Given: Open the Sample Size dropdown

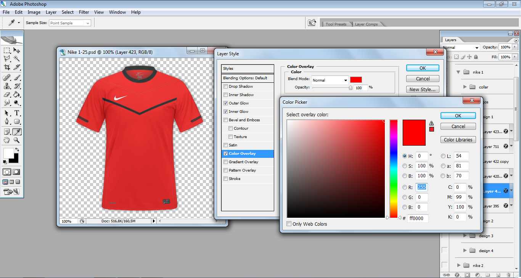Looking at the screenshot, I should click(88, 23).
